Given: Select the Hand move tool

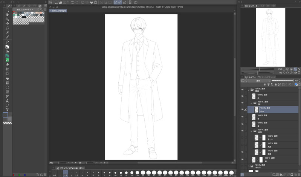Looking at the screenshot, I should [7, 15].
